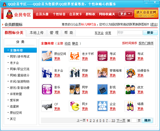Viewport: 160px width, 131px height.
Task: Click the 寄情海滩 couple icon
Action: tap(102, 73)
